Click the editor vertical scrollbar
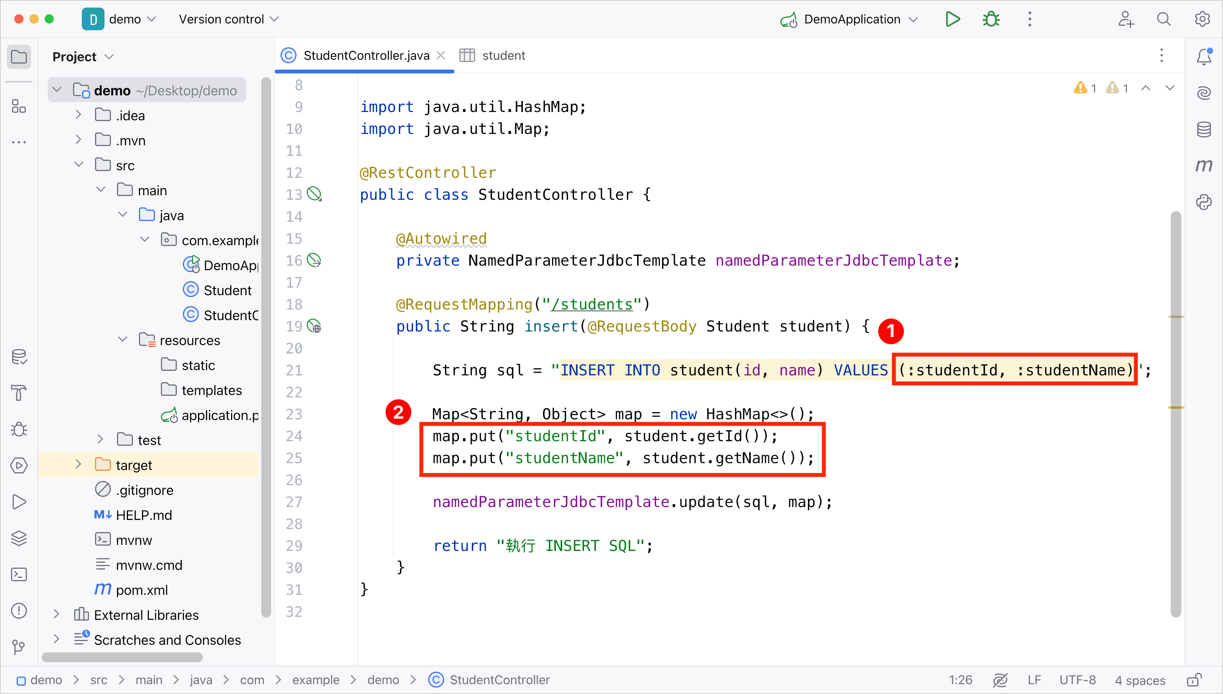This screenshot has width=1223, height=694. pos(1176,414)
